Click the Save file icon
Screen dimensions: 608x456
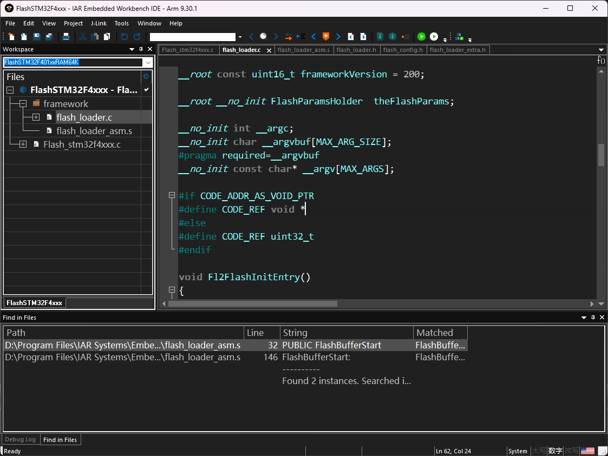pyautogui.click(x=36, y=37)
